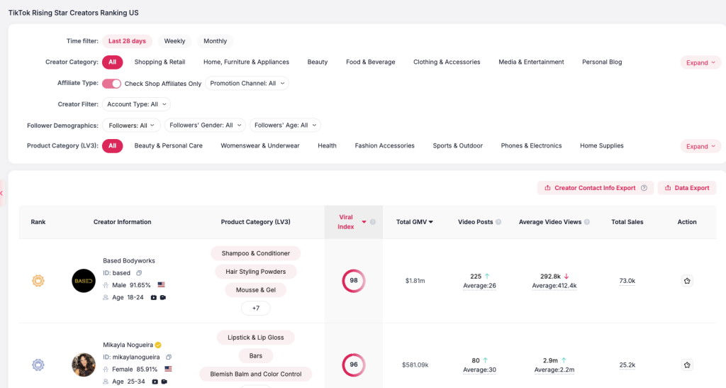The image size is (726, 388).
Task: Filter creators by Beauty category
Action: click(317, 62)
